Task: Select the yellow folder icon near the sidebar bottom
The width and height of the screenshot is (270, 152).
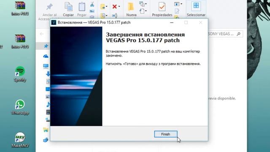Action: pyautogui.click(x=46, y=130)
